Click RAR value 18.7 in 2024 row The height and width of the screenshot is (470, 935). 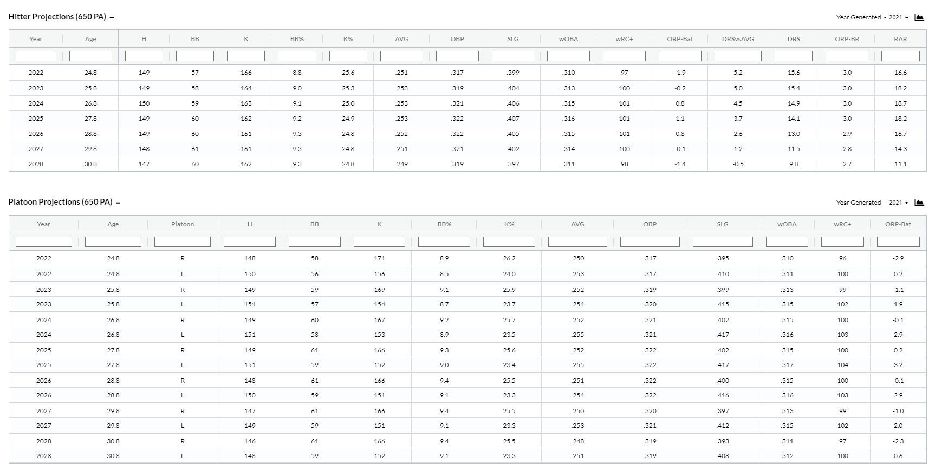900,103
